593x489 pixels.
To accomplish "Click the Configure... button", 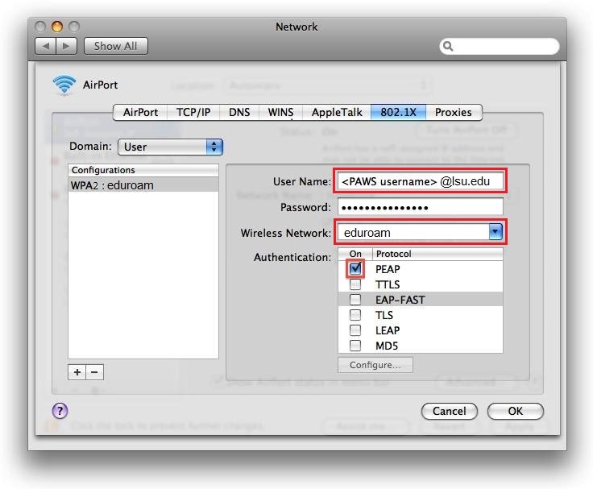I will point(375,365).
